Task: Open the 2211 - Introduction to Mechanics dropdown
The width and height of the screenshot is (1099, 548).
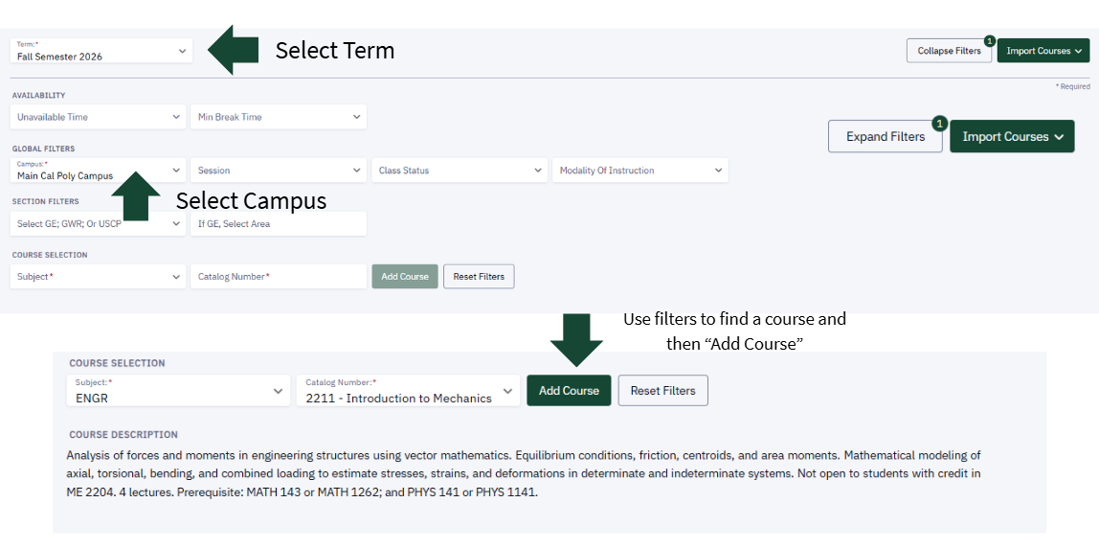Action: pos(408,391)
